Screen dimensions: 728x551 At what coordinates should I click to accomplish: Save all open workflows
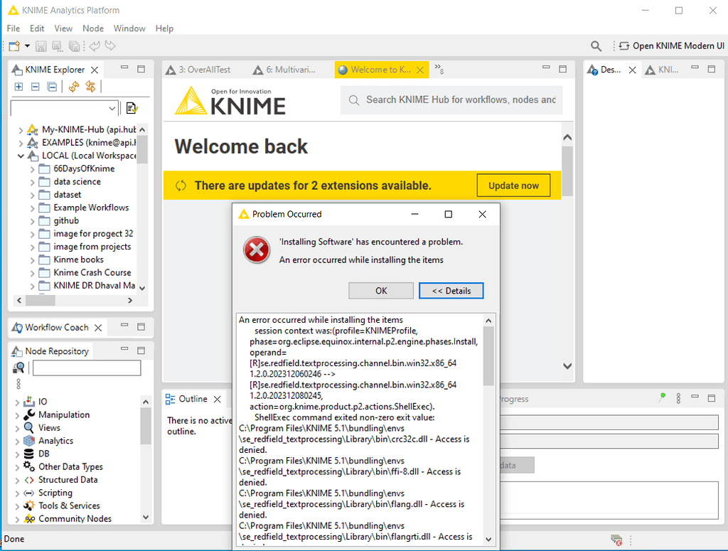pyautogui.click(x=74, y=46)
